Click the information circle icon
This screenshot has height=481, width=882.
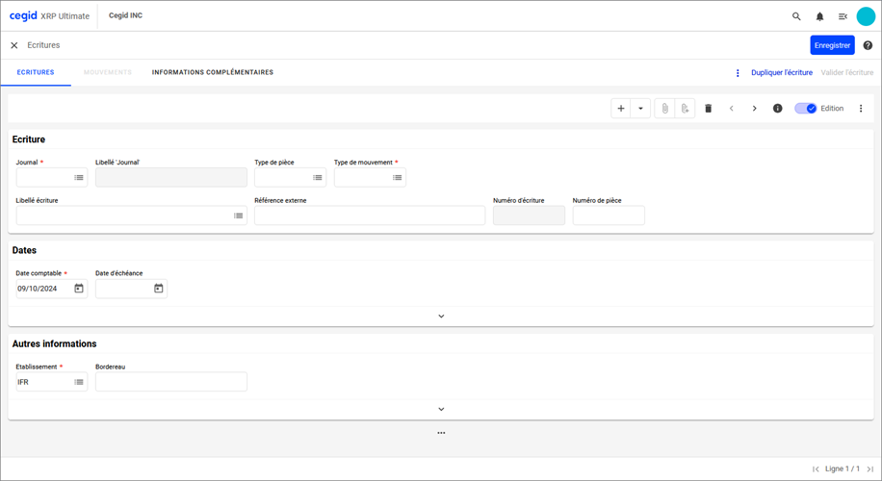tap(778, 109)
